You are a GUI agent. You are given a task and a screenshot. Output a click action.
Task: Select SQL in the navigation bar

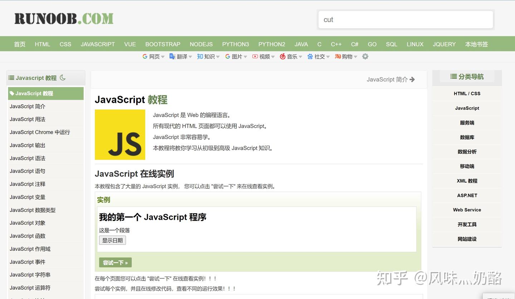(392, 44)
